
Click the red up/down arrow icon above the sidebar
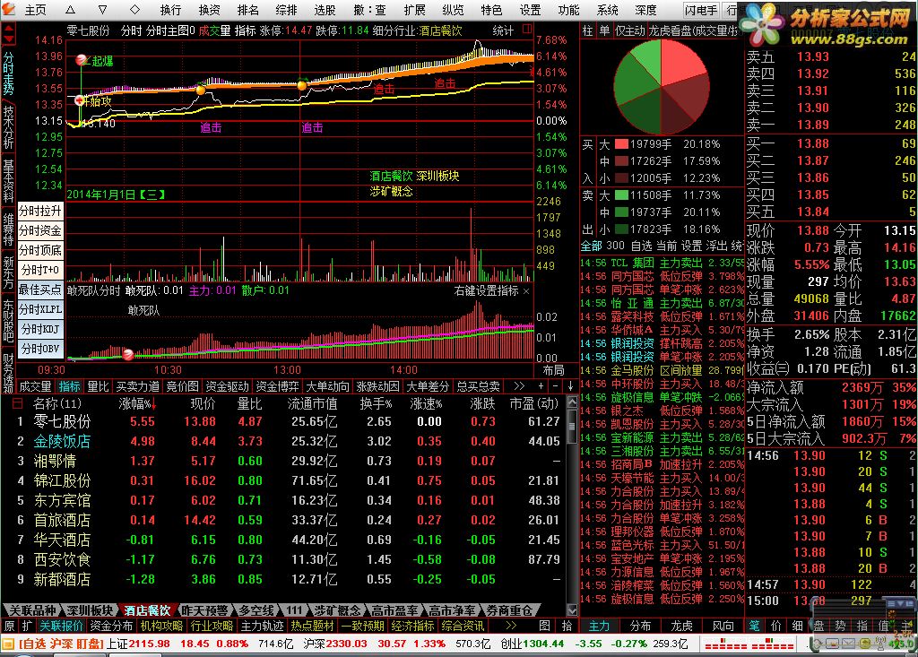[8, 35]
